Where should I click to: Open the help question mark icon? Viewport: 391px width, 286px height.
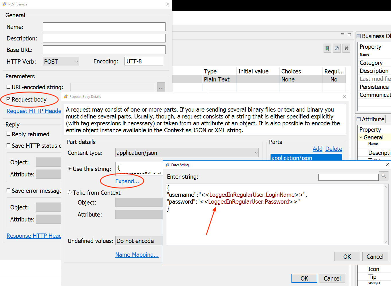[337, 48]
